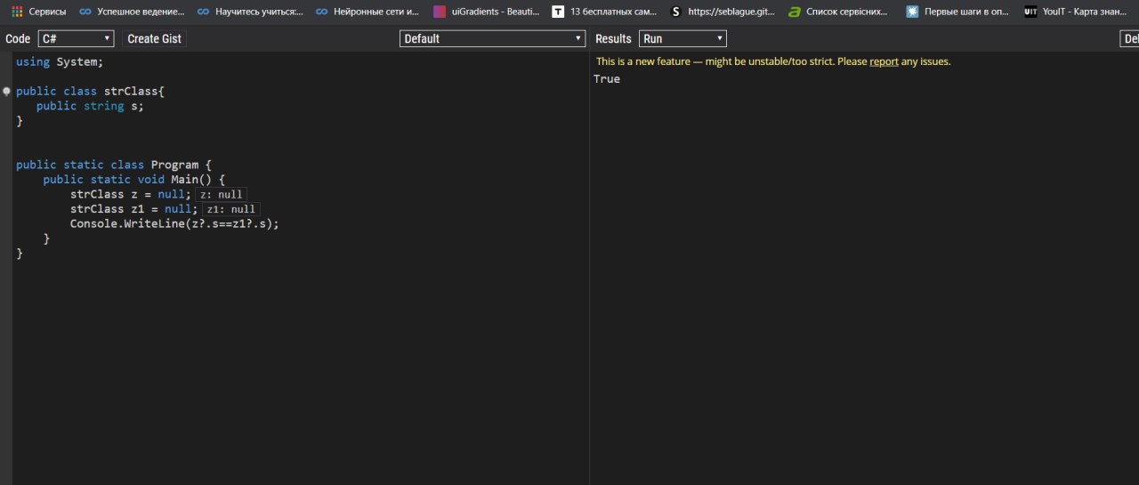Click the z: null inline value hint
Screen dimensions: 1139x485
pyautogui.click(x=221, y=195)
